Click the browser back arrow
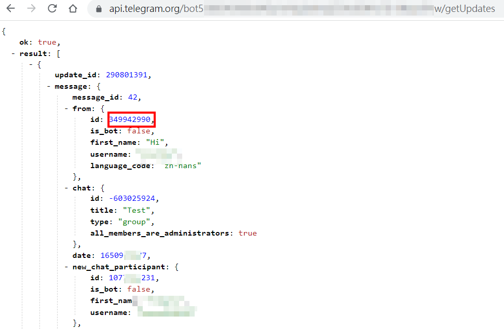504x329 pixels. [10, 8]
